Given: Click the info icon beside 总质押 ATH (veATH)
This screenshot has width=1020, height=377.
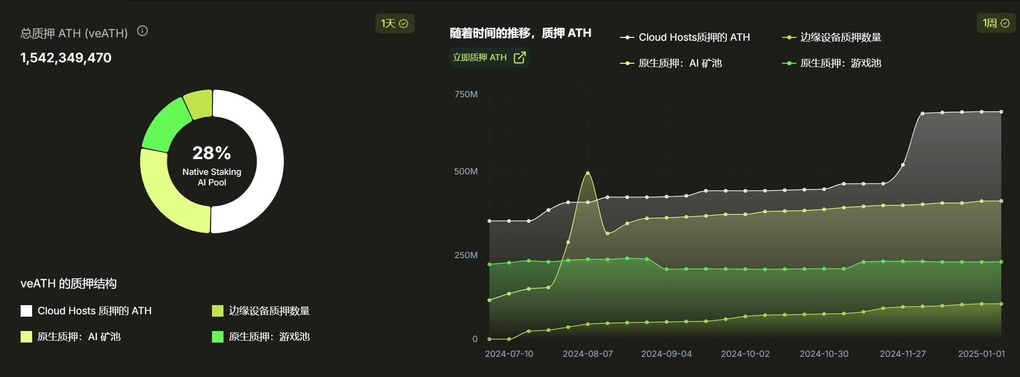Looking at the screenshot, I should click(x=142, y=31).
